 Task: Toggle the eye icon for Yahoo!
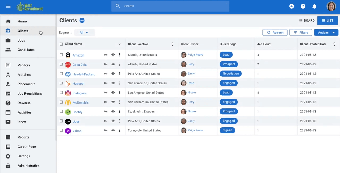point(113,130)
